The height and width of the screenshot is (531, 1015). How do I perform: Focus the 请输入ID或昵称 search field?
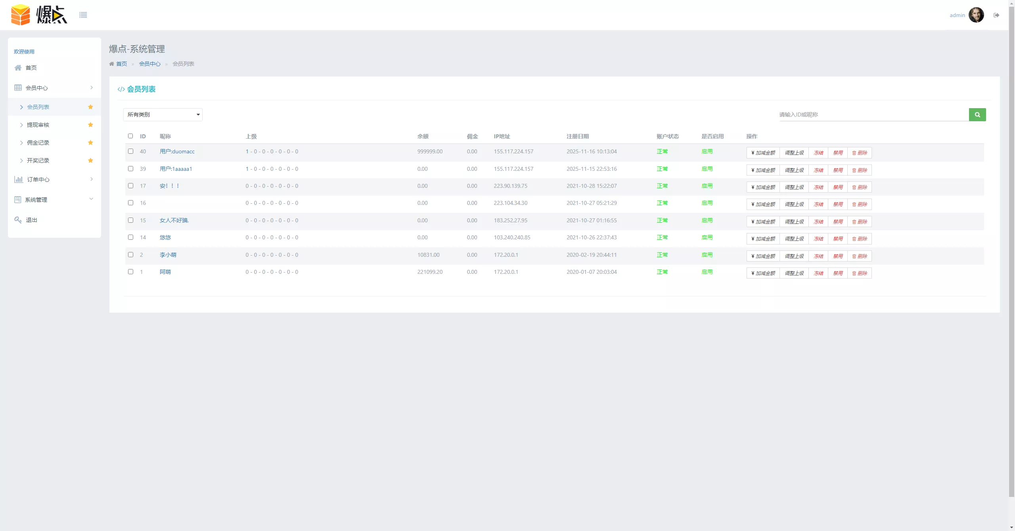[x=872, y=115]
